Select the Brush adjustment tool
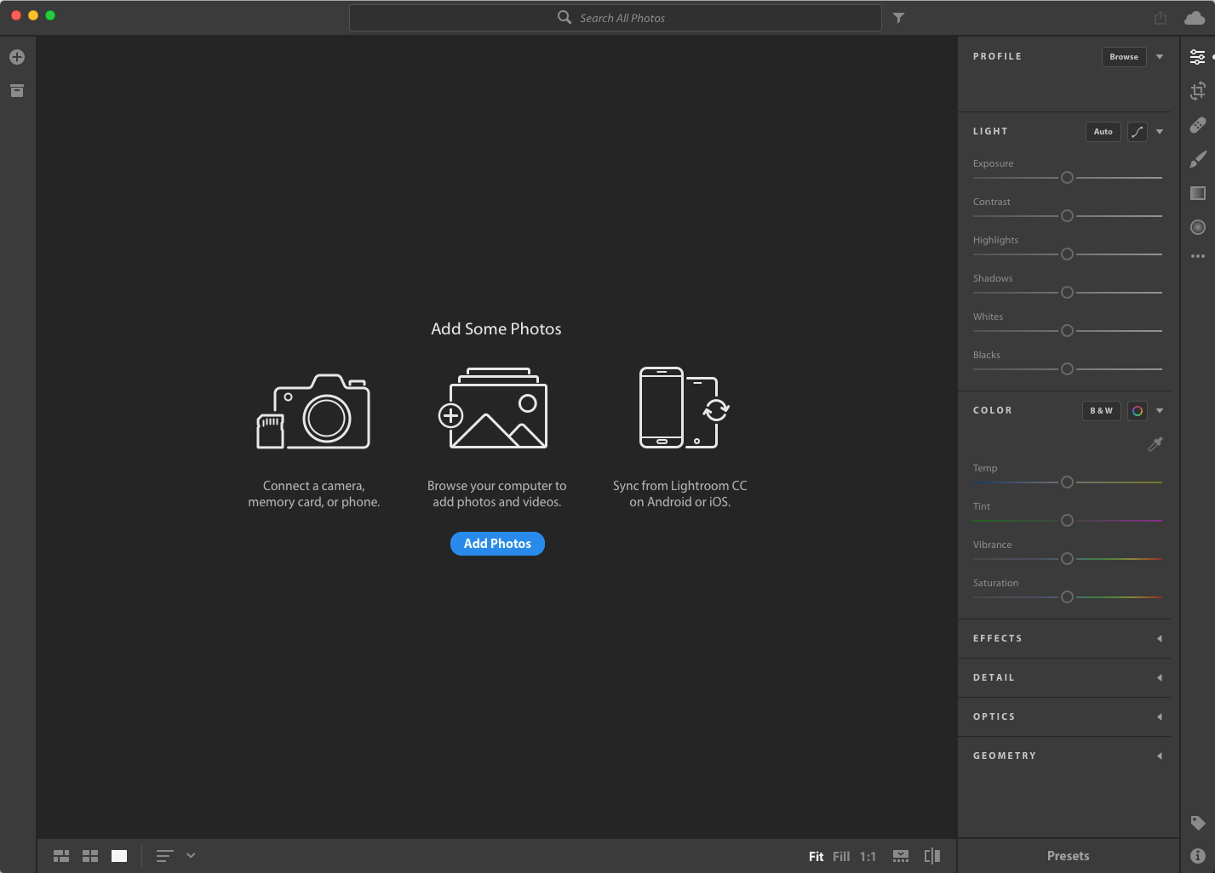 [1198, 159]
